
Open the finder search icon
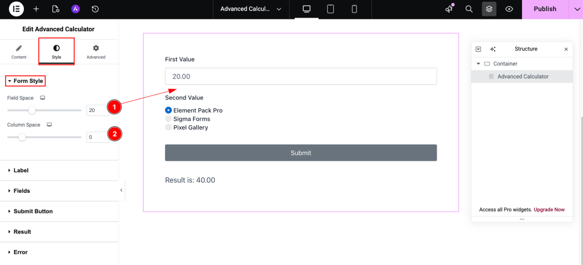click(469, 9)
